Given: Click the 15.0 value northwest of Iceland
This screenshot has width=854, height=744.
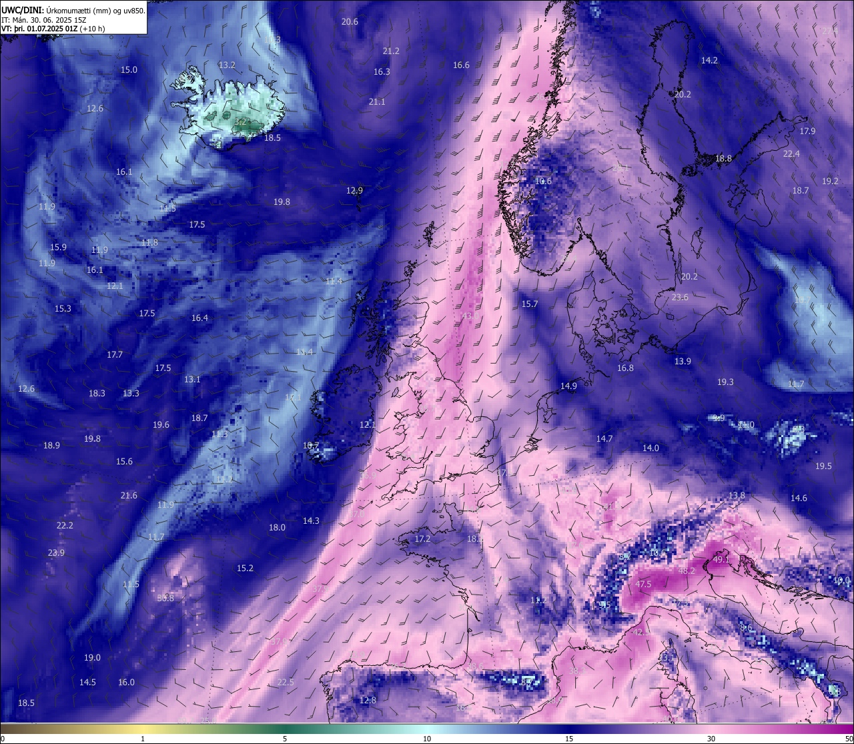Looking at the screenshot, I should tap(129, 70).
